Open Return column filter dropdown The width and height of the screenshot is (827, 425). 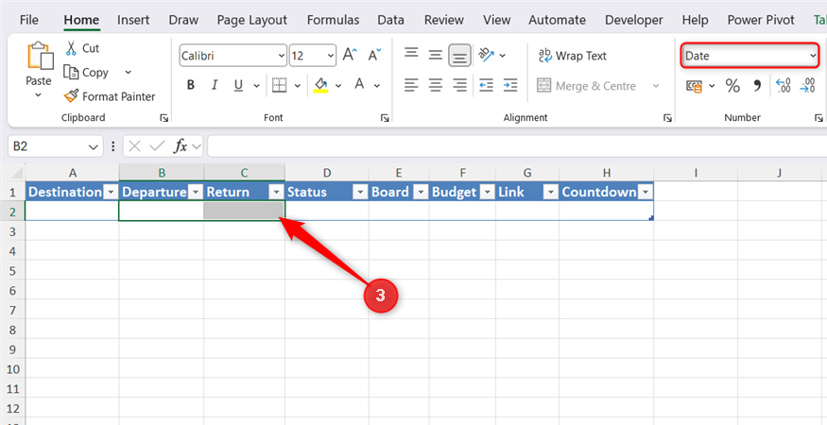[x=276, y=193]
